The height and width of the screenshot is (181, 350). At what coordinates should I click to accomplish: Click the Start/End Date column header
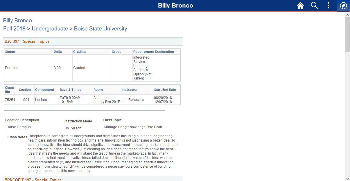coord(165,90)
